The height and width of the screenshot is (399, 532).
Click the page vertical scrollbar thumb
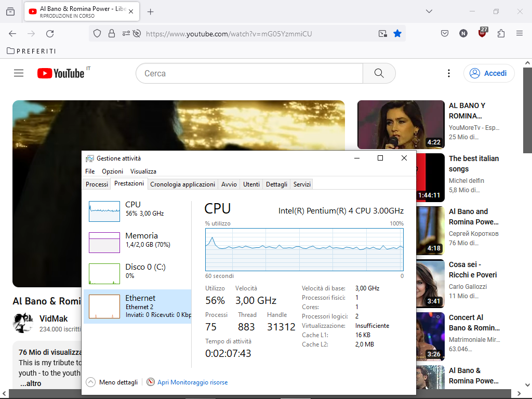[x=527, y=110]
